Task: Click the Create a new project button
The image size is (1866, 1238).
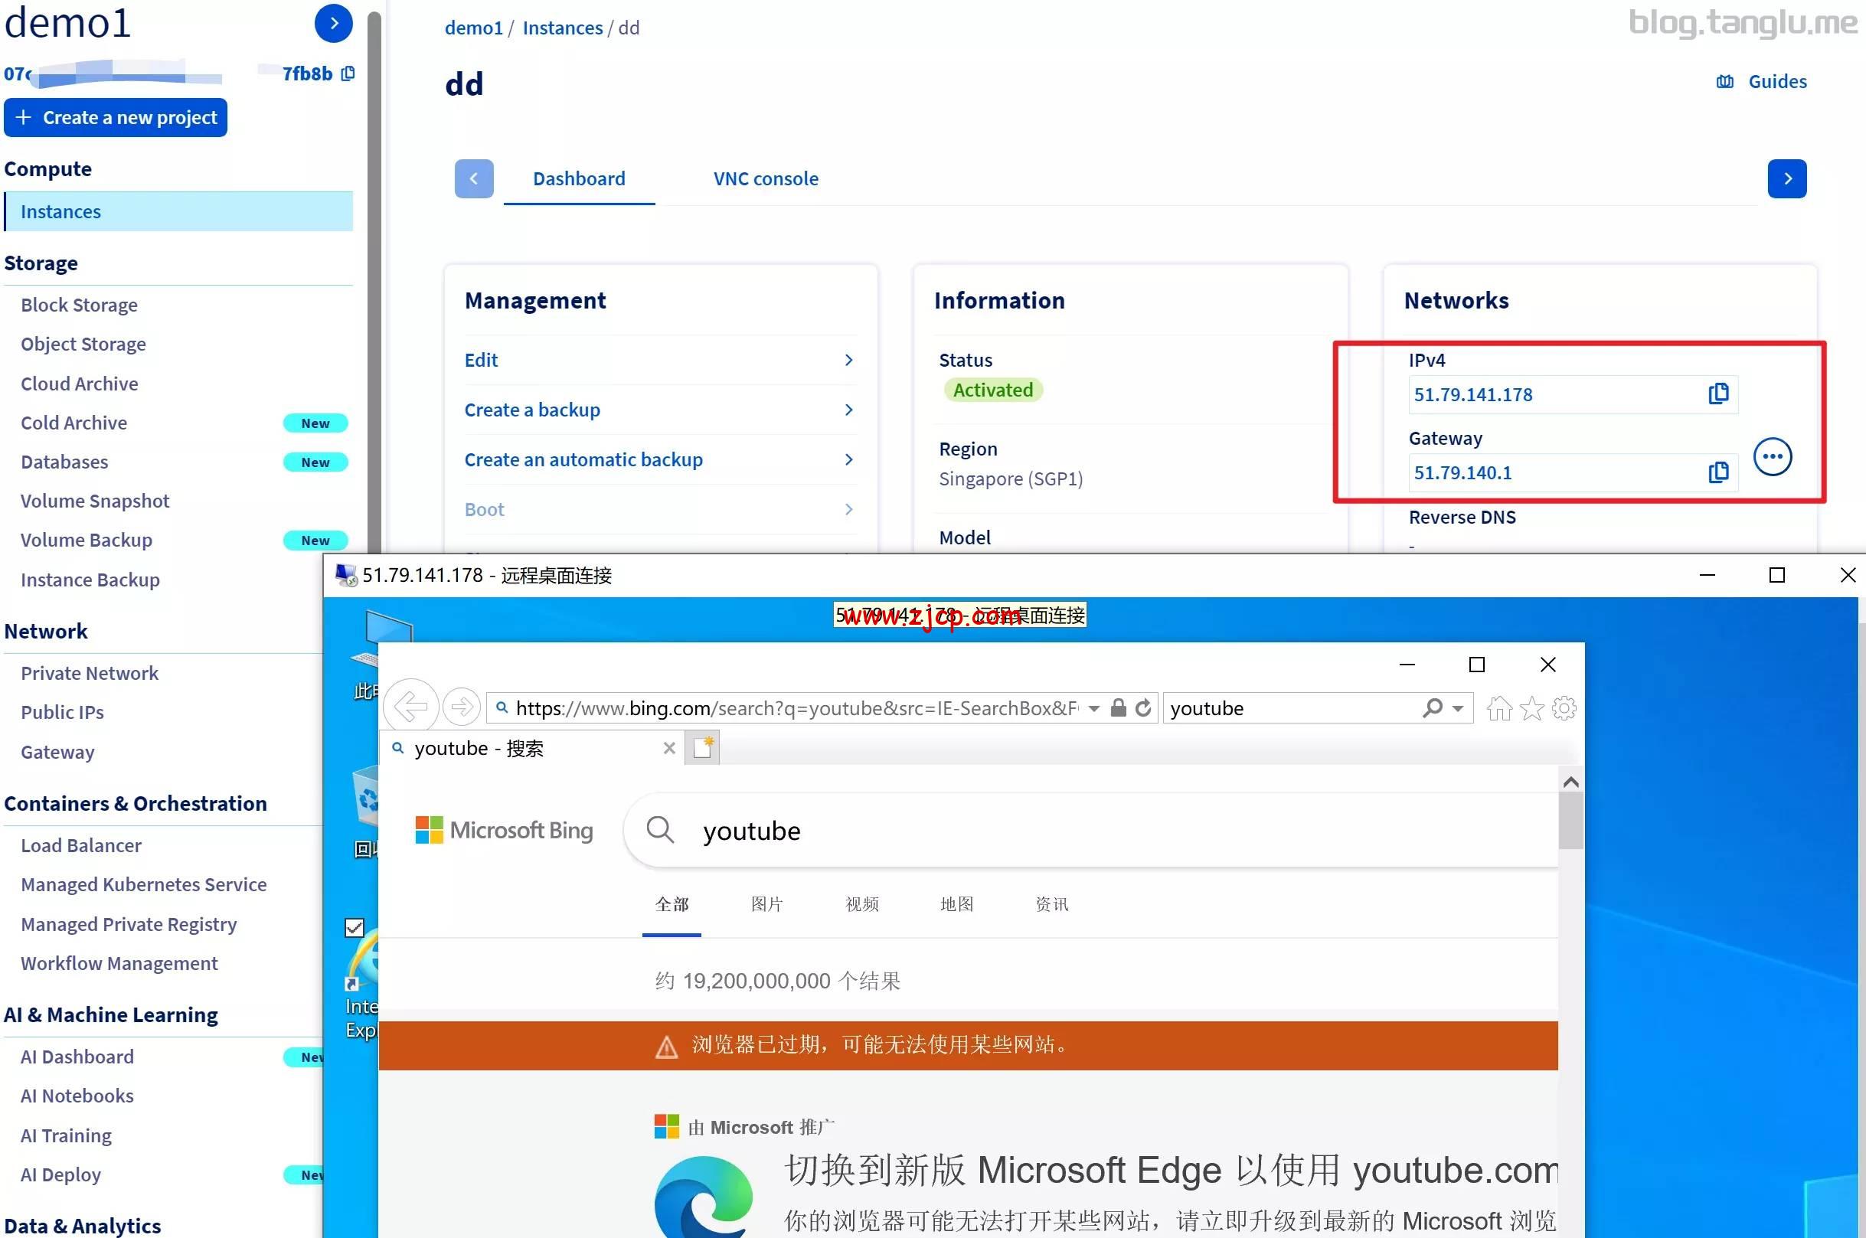Action: [x=116, y=117]
